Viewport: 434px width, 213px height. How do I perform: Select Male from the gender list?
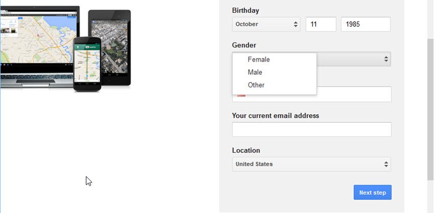[x=255, y=72]
